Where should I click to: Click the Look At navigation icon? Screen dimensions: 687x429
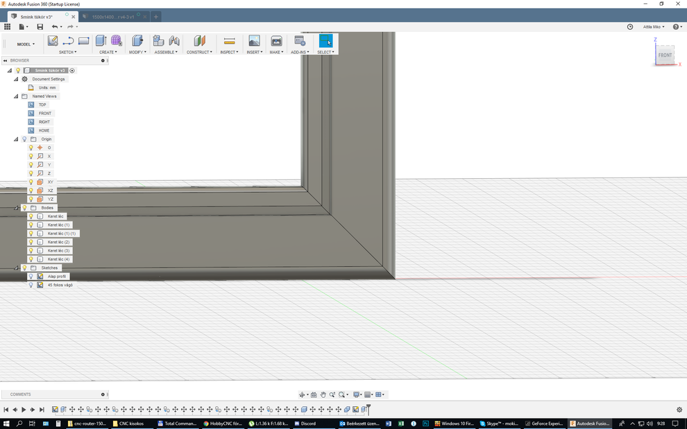point(314,395)
